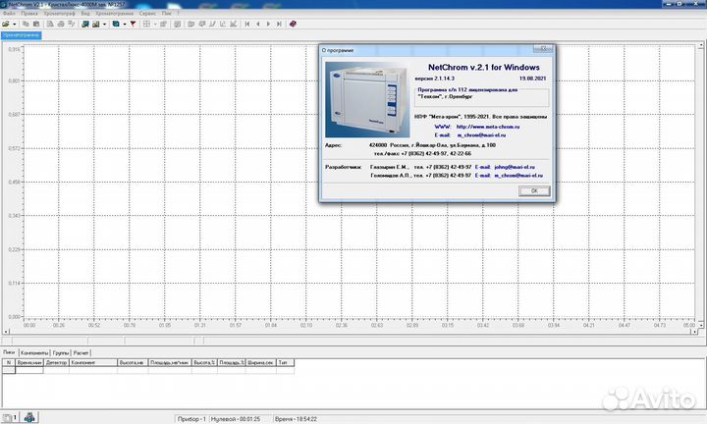Switch to the Компоненты tab
This screenshot has width=707, height=424.
coord(34,352)
